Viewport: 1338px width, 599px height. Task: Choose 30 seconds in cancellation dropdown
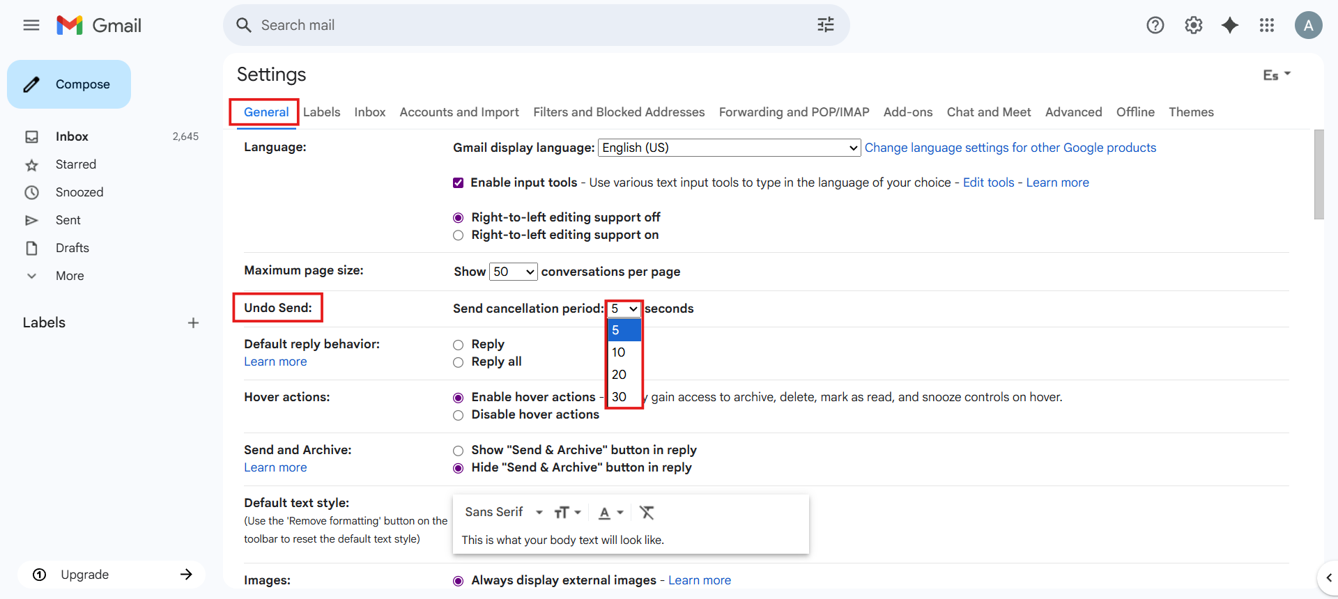pos(620,397)
